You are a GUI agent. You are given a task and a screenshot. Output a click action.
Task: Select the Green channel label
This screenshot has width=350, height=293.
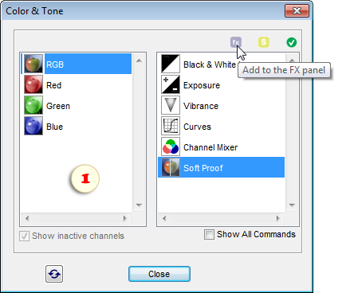click(x=58, y=106)
